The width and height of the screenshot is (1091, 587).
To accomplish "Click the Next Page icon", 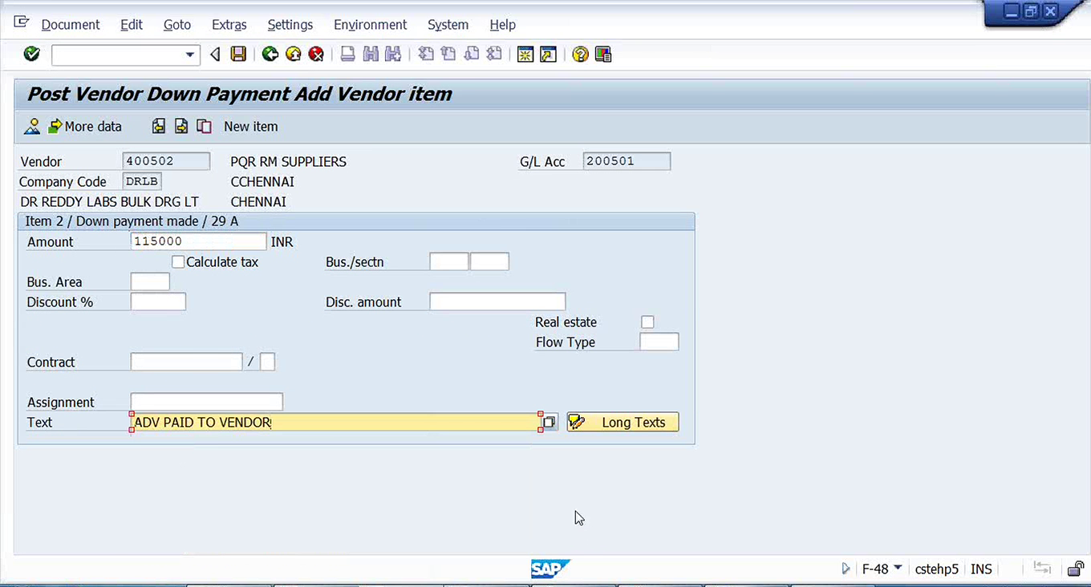I will coord(472,55).
